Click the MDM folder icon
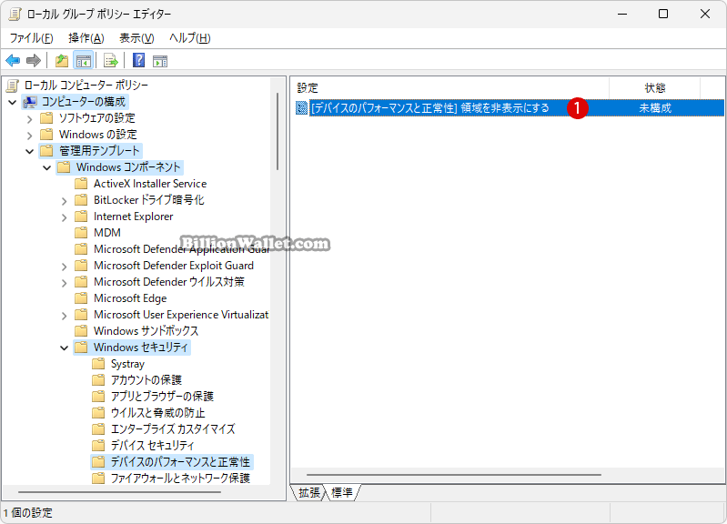Image resolution: width=727 pixels, height=524 pixels. (x=81, y=232)
